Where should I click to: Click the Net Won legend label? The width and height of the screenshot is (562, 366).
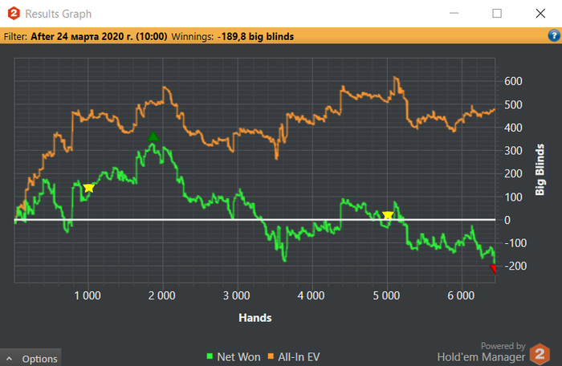coord(238,357)
